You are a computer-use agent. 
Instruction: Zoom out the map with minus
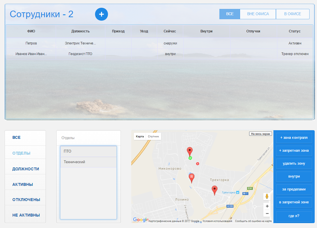click(267, 213)
